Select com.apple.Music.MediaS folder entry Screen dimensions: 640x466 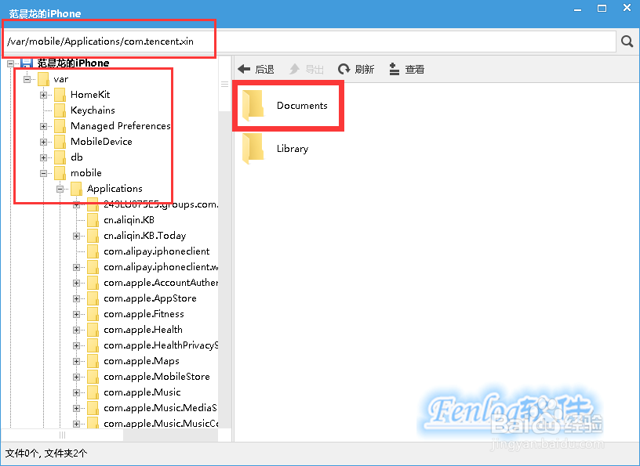coord(161,408)
